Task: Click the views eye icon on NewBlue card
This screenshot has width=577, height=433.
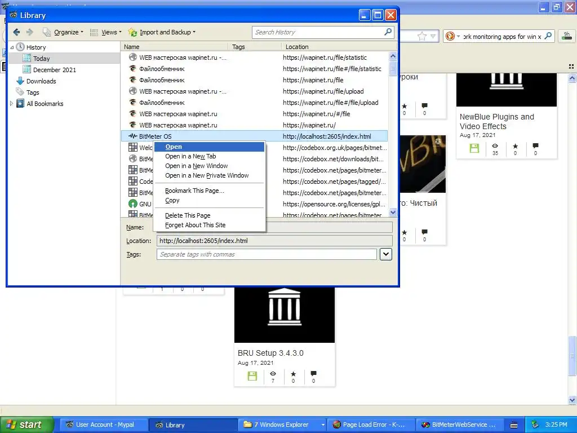Action: pyautogui.click(x=495, y=146)
